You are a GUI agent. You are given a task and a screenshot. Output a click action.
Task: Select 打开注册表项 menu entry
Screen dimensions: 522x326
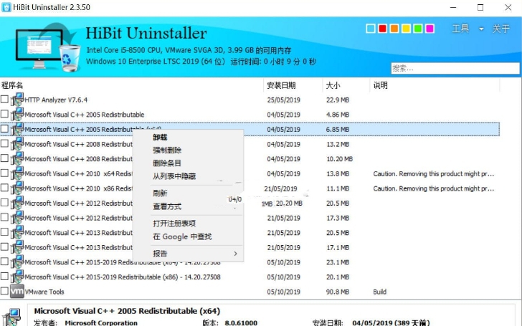174,224
